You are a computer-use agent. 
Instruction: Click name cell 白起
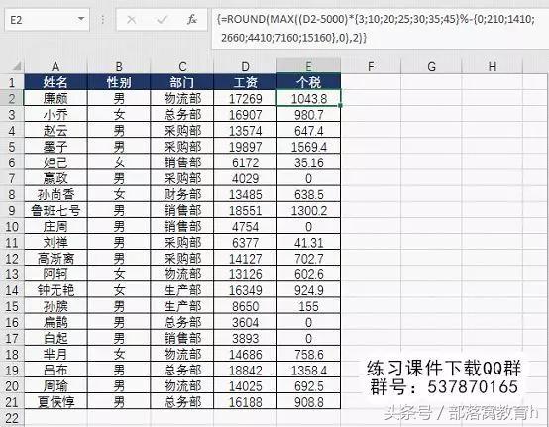click(x=55, y=339)
